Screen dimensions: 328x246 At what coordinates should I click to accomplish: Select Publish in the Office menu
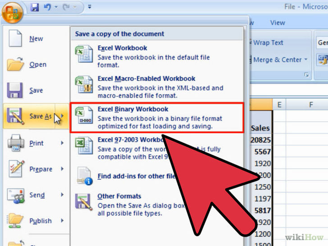[x=36, y=221]
